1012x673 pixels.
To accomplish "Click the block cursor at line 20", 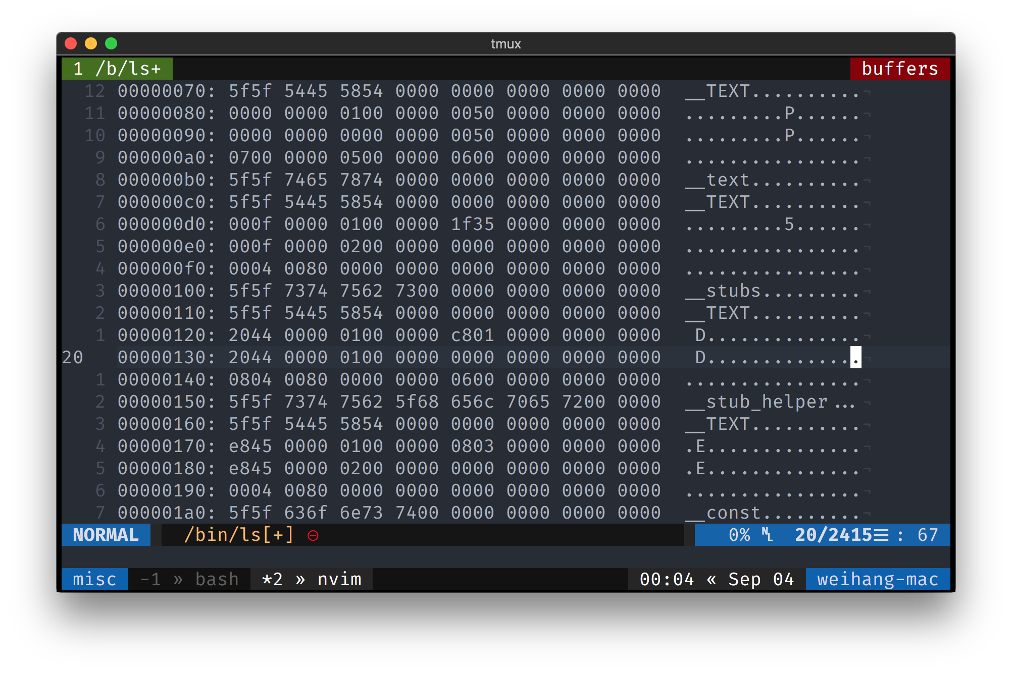I will pyautogui.click(x=855, y=357).
